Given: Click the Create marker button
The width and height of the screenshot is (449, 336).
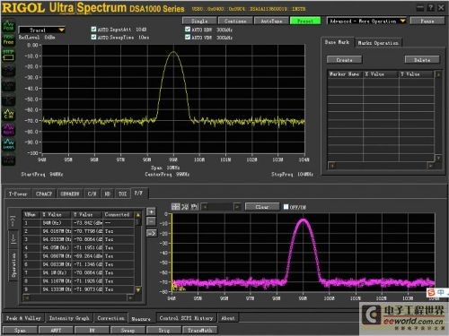Looking at the screenshot, I should (x=344, y=60).
